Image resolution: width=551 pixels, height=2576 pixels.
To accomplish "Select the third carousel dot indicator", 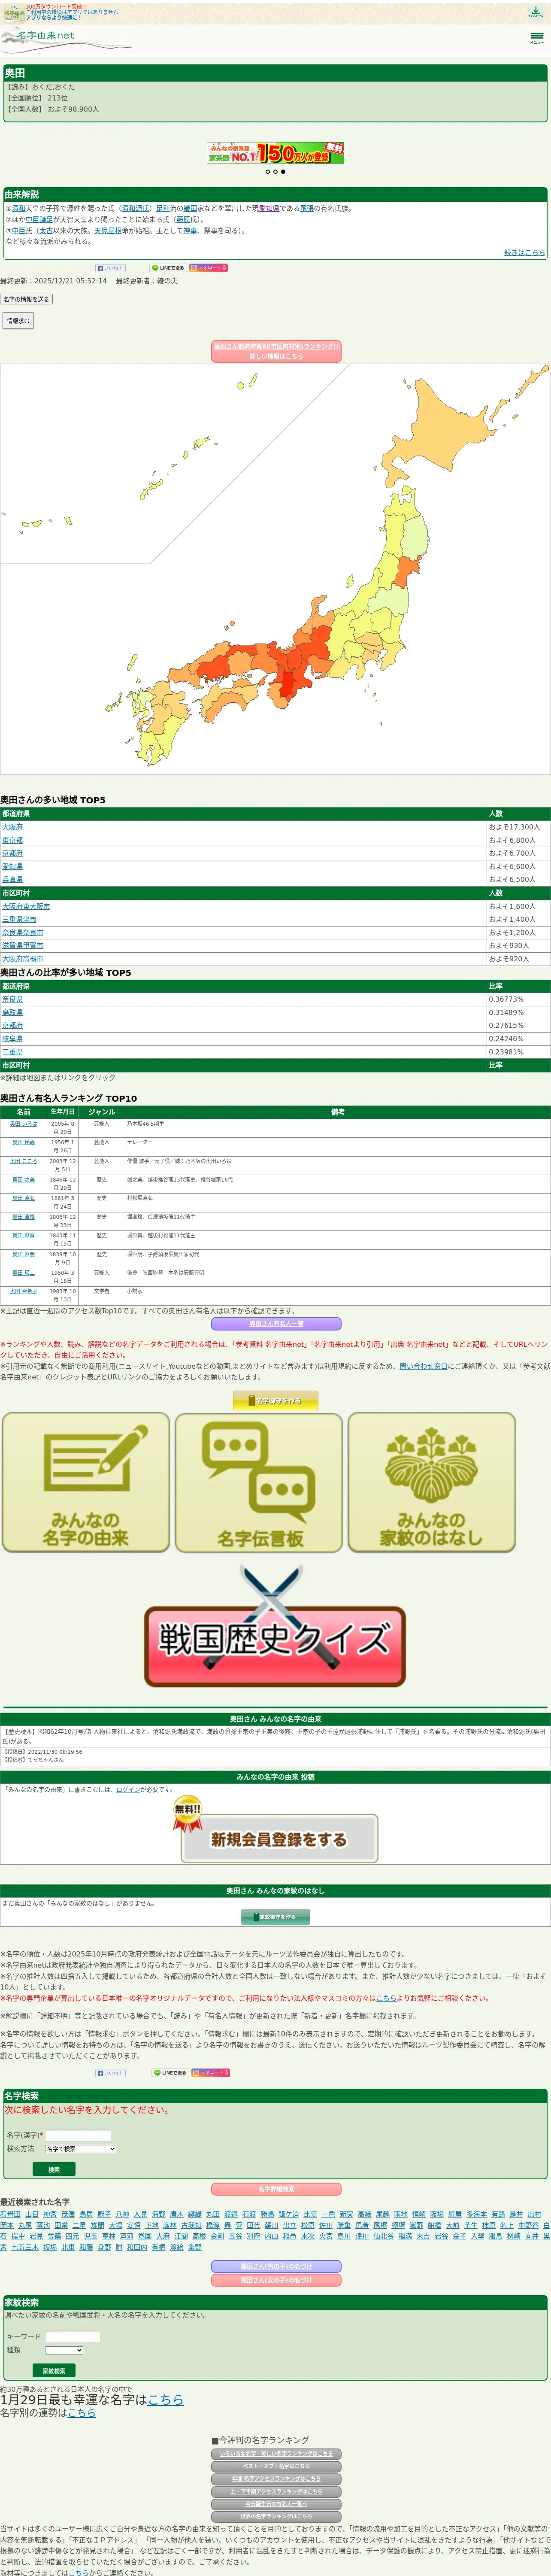I will [x=283, y=172].
